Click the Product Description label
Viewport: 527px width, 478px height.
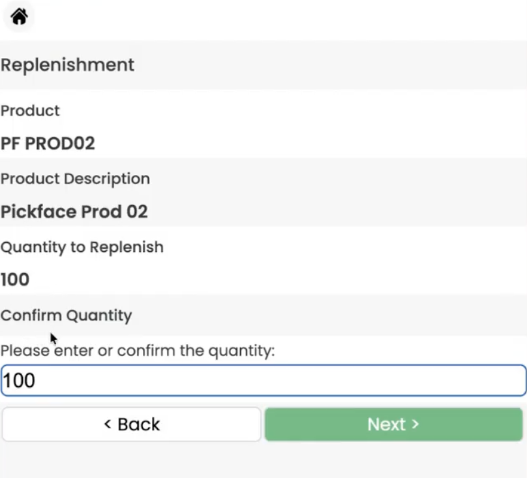[x=75, y=179]
